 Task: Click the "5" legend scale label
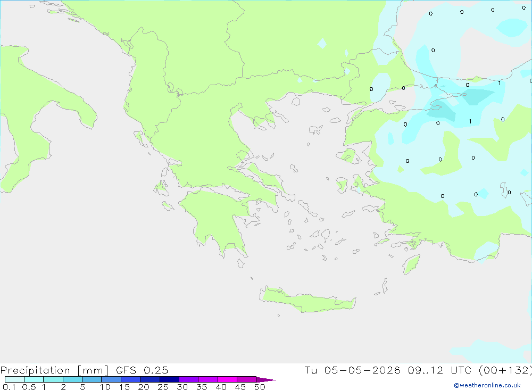(82, 387)
